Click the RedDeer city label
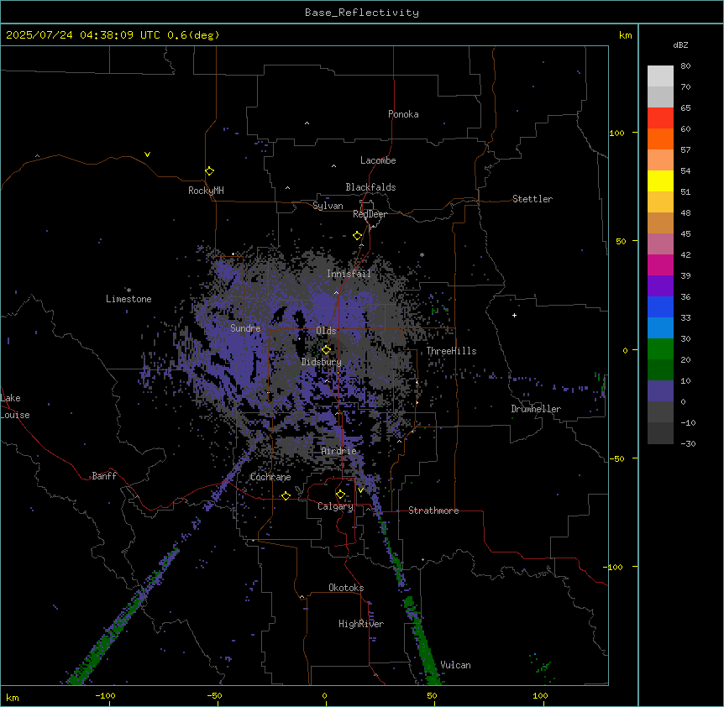The image size is (724, 707). click(370, 214)
